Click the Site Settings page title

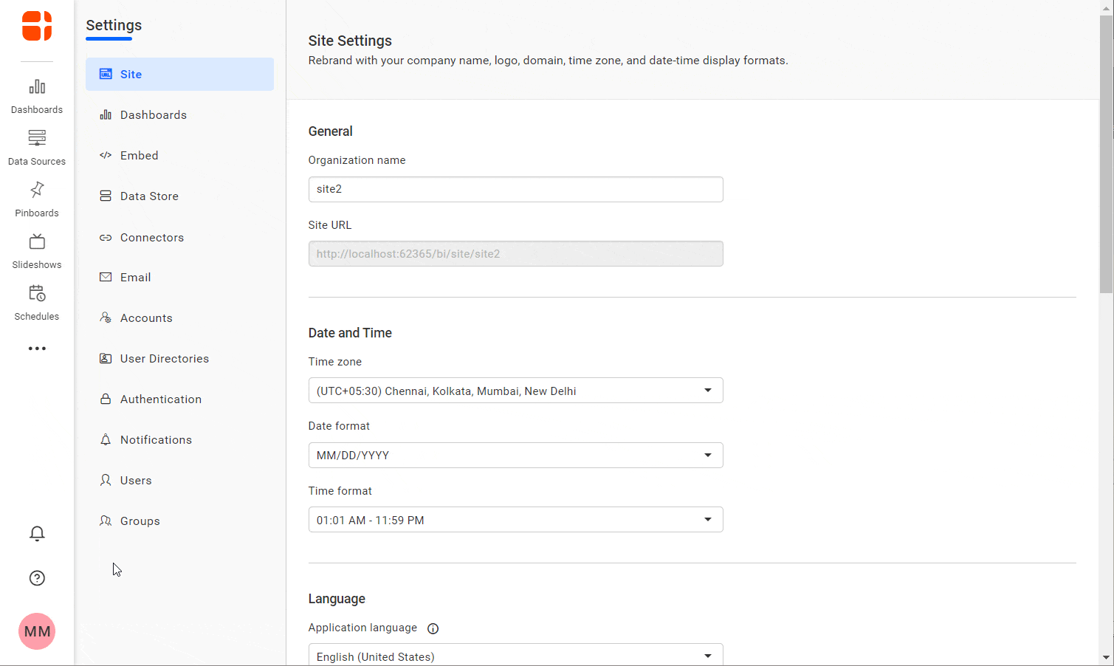tap(350, 41)
